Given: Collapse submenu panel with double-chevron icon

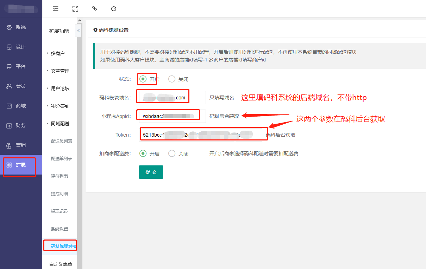Looking at the screenshot, I should click(x=79, y=31).
